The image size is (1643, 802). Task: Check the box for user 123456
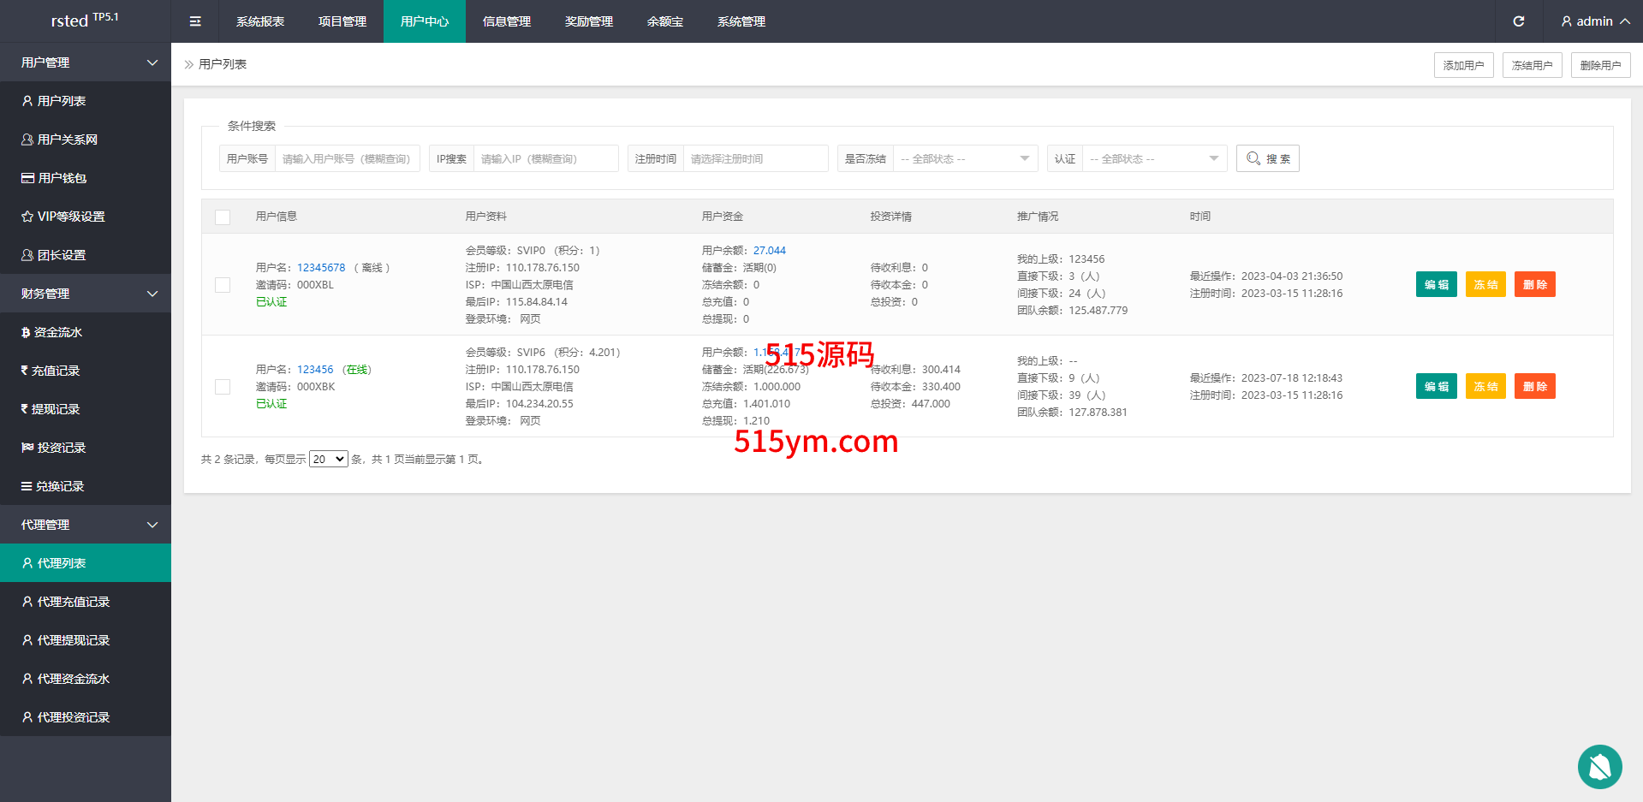[223, 387]
